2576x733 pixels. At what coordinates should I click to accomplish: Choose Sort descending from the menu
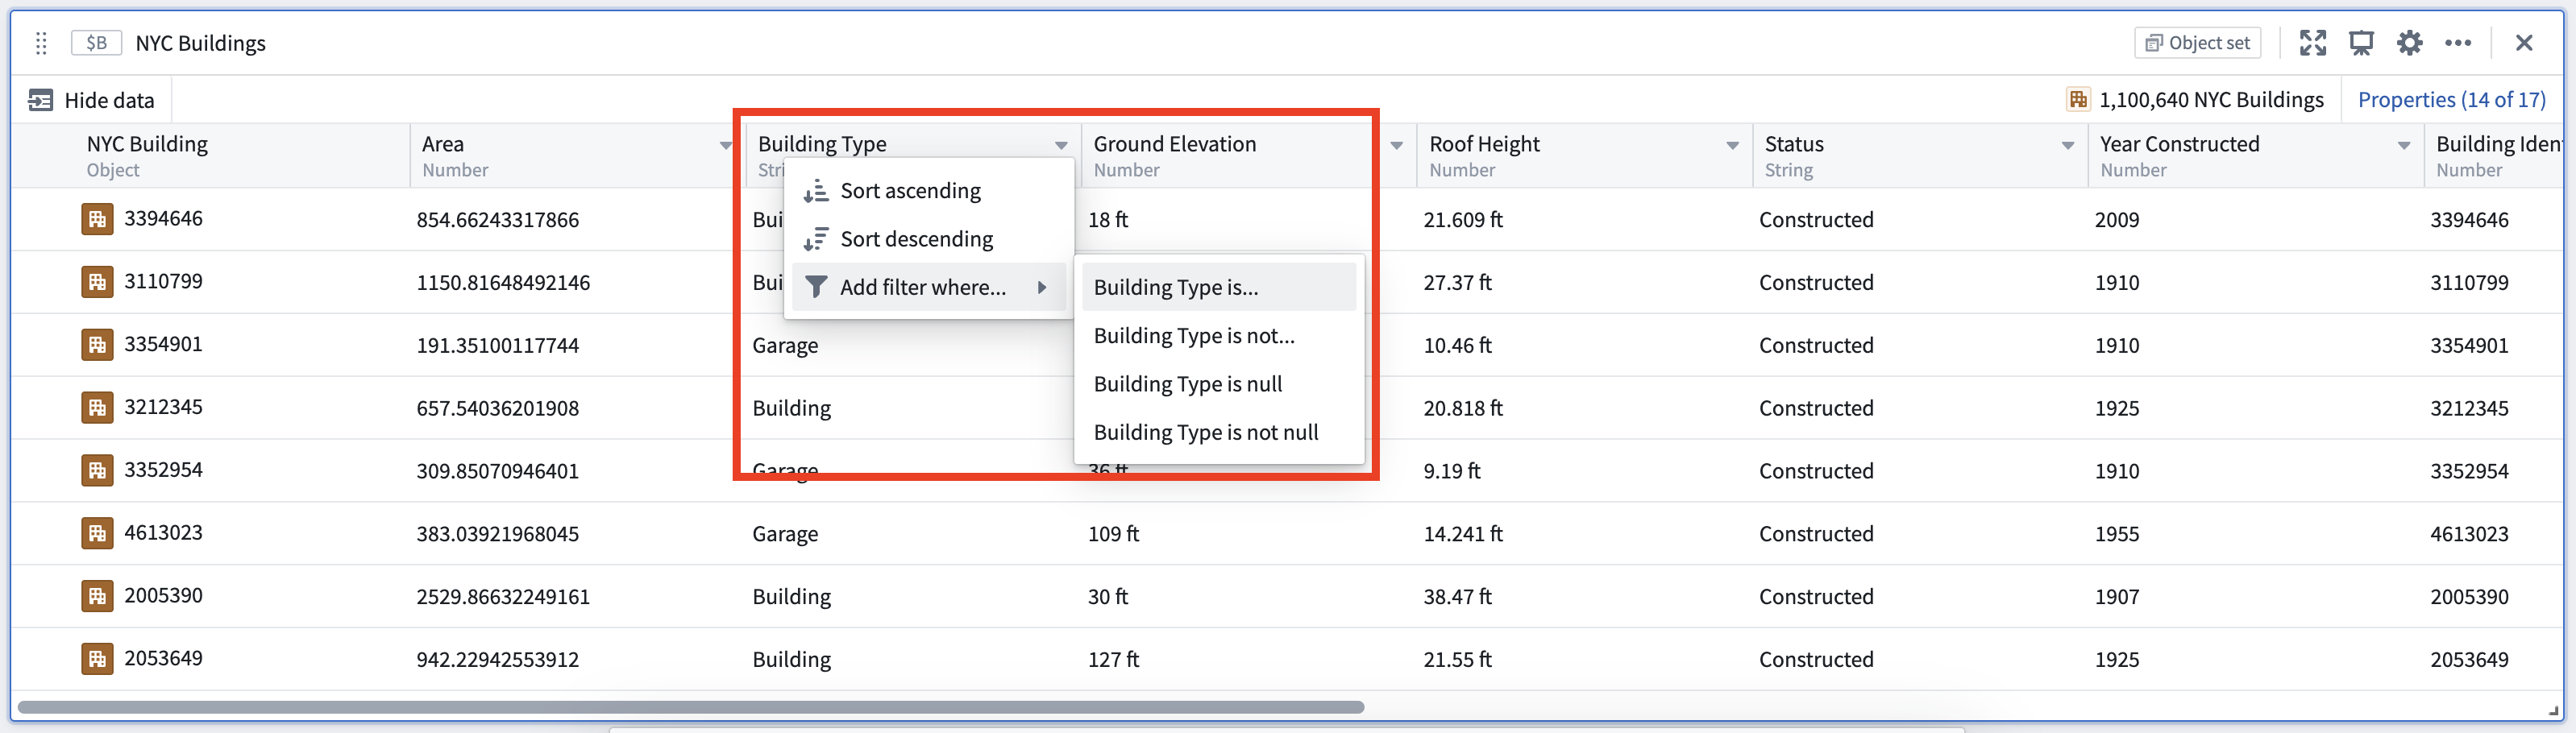[928, 239]
